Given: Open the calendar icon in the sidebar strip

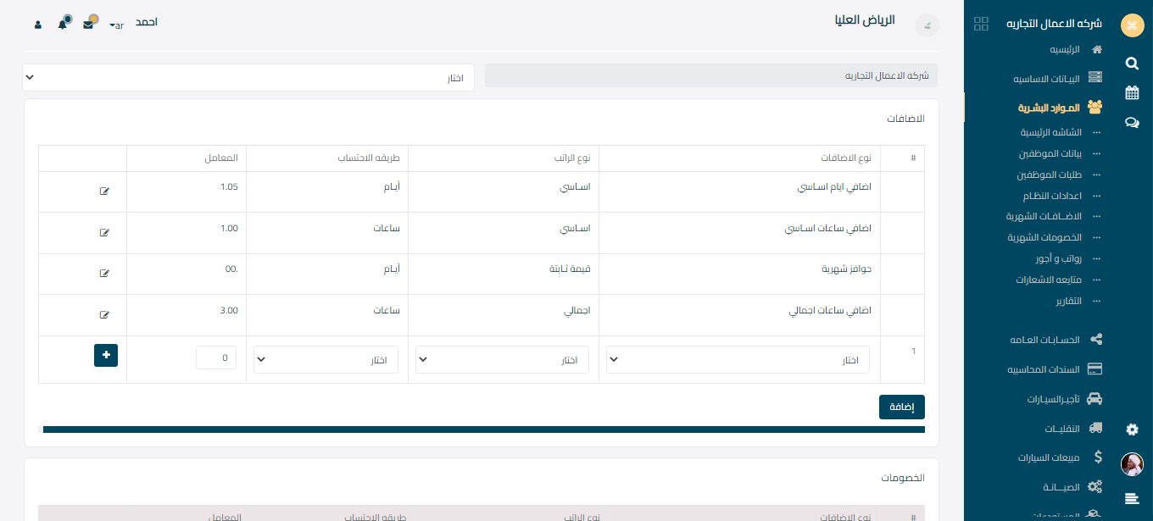Looking at the screenshot, I should tap(1132, 92).
